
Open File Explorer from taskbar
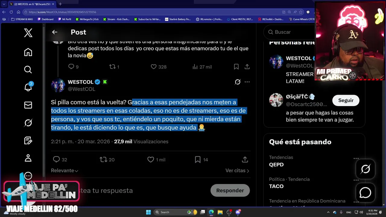pos(220,212)
